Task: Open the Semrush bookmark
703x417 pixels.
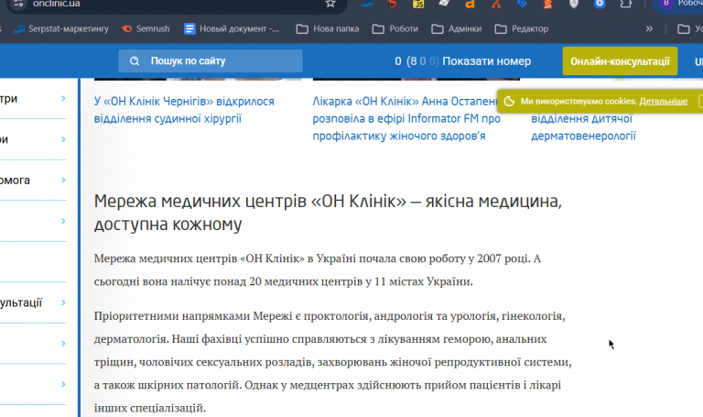Action: click(146, 28)
